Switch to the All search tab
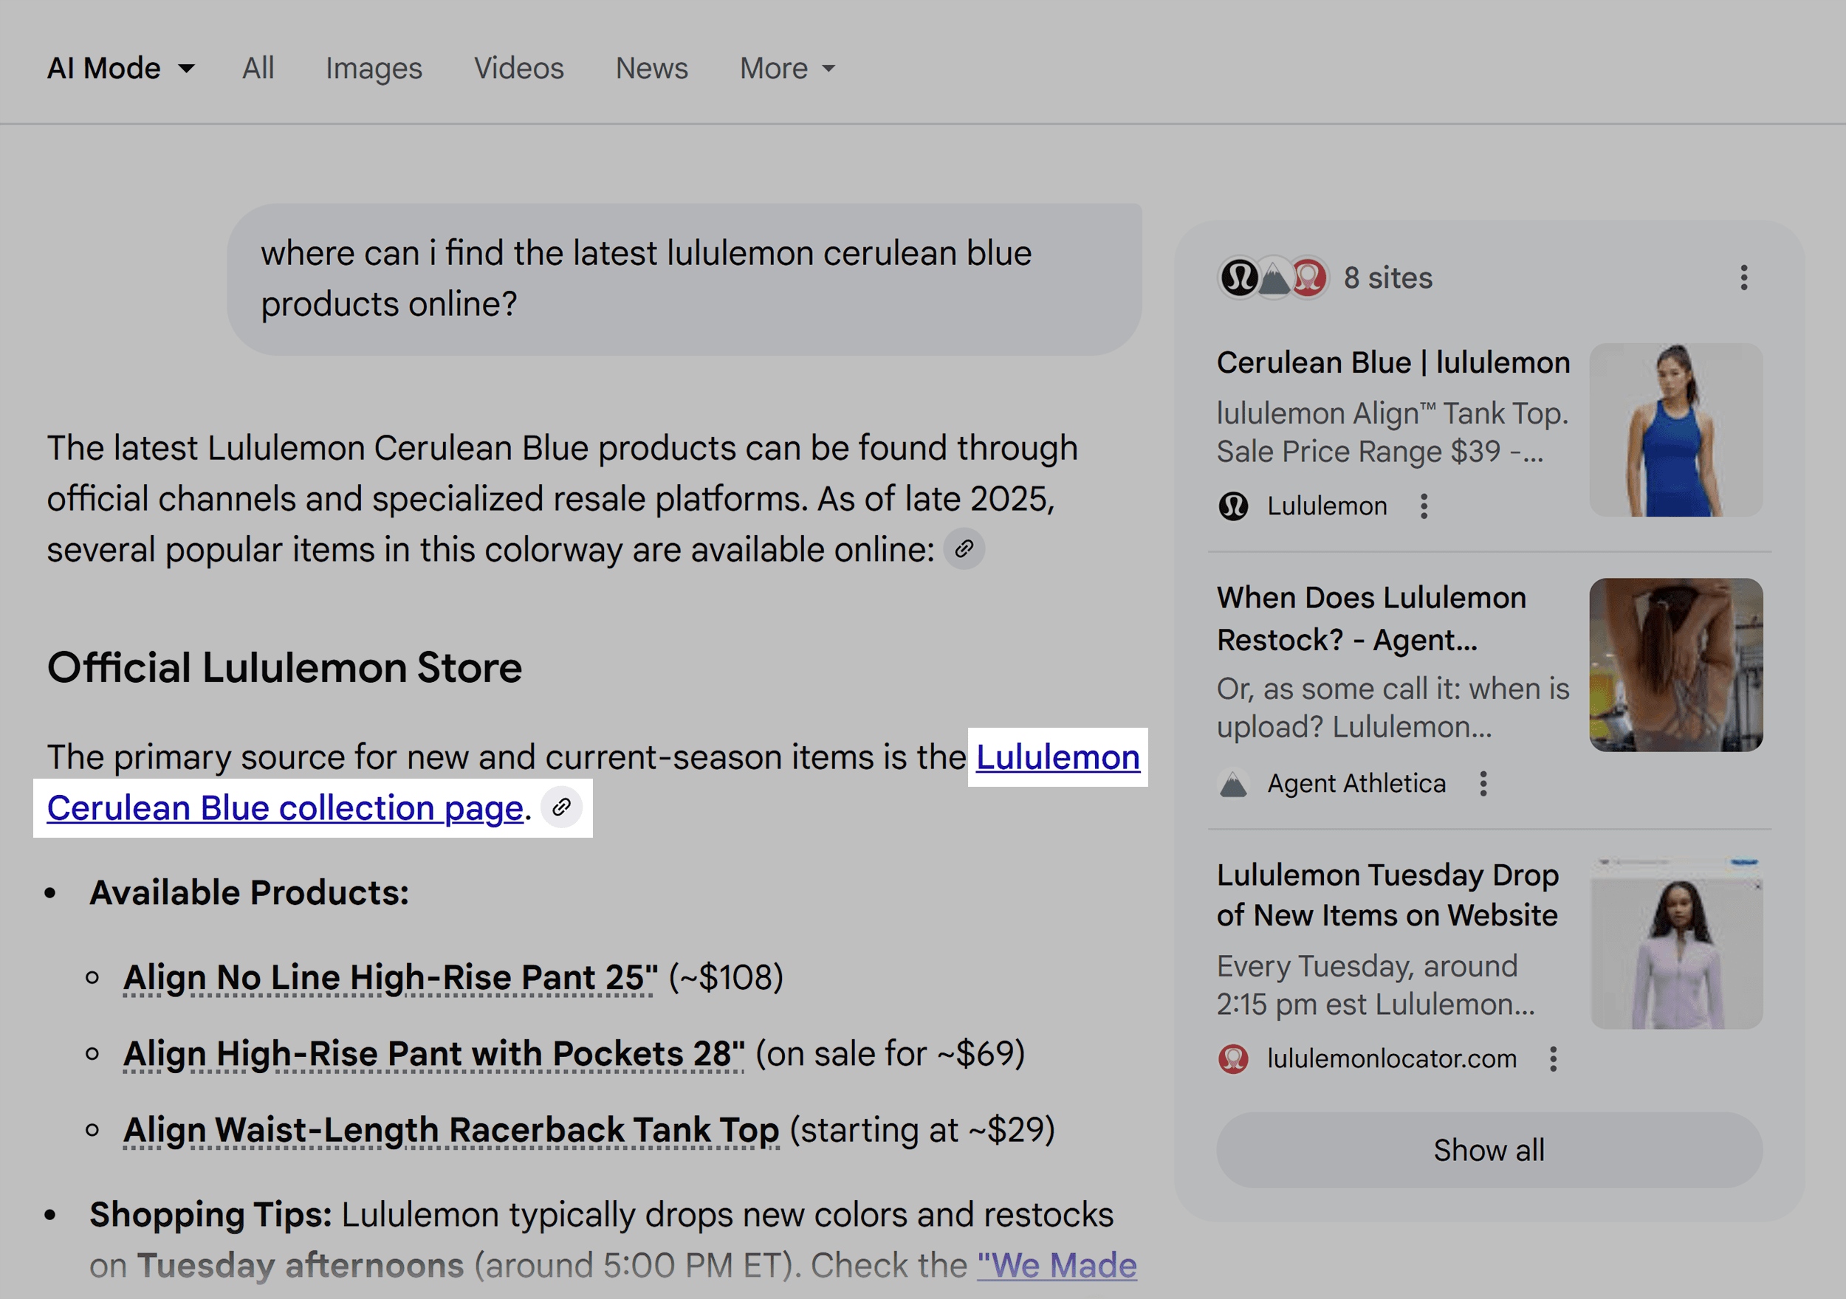Image resolution: width=1846 pixels, height=1299 pixels. [x=257, y=67]
